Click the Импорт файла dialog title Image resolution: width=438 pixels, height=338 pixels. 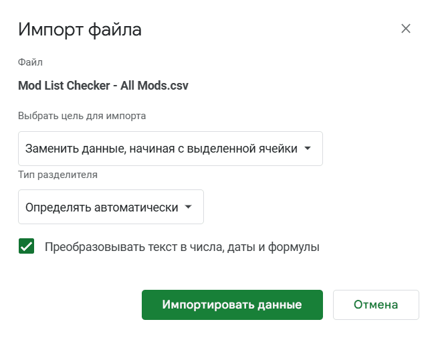[80, 29]
